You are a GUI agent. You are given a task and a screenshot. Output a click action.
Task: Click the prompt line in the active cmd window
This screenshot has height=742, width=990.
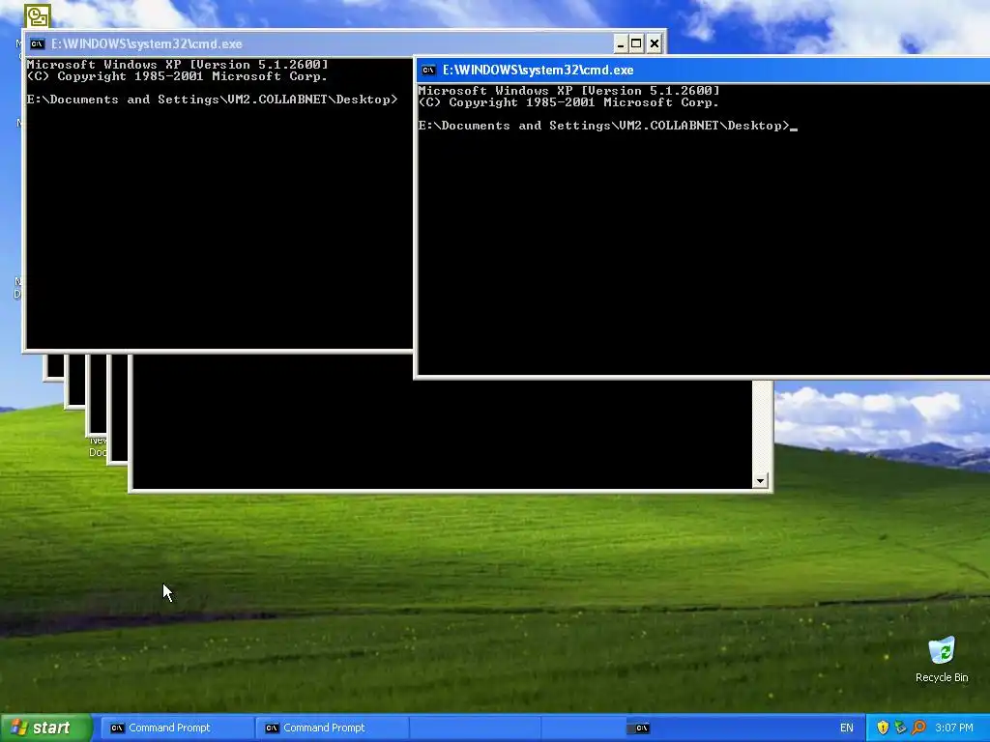607,126
